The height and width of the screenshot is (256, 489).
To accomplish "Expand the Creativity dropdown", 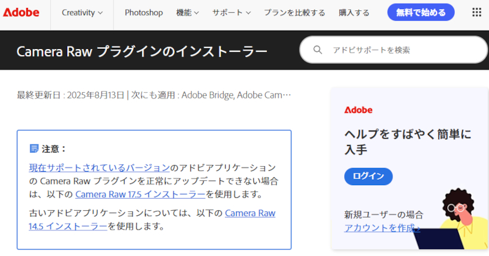I will point(82,12).
